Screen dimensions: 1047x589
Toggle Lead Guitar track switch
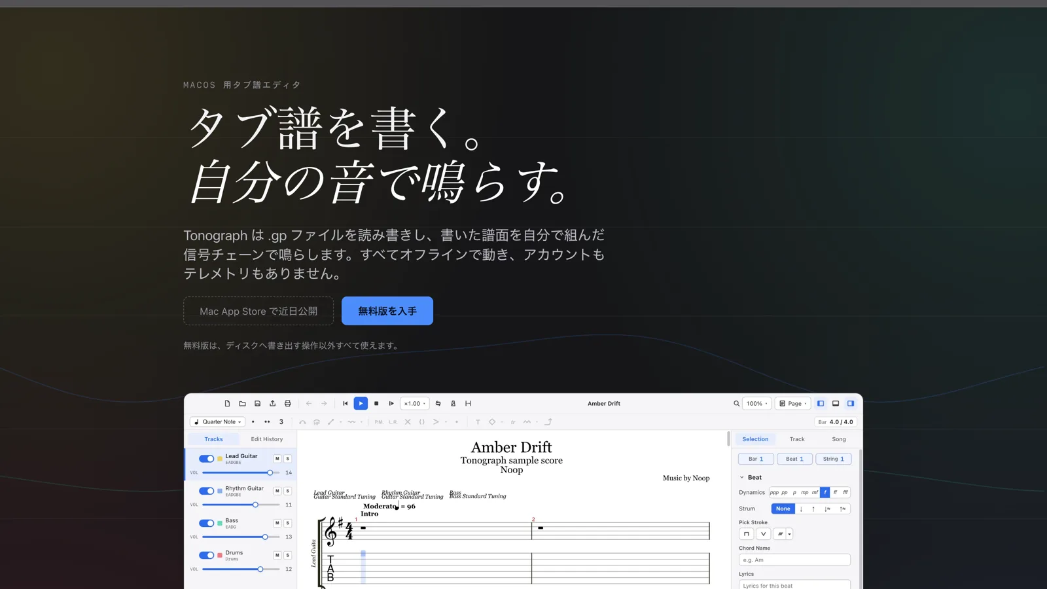pos(206,459)
